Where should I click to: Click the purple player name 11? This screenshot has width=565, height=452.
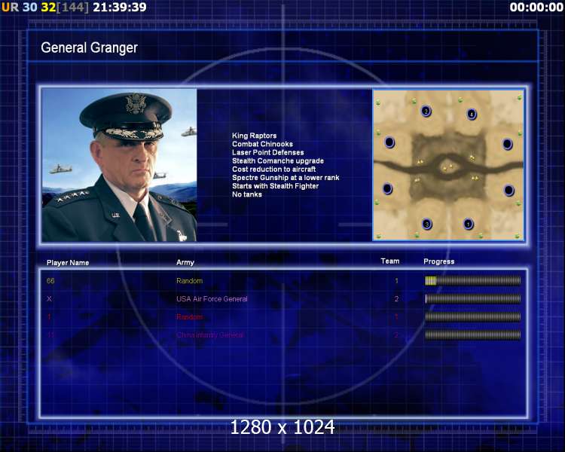click(x=50, y=334)
